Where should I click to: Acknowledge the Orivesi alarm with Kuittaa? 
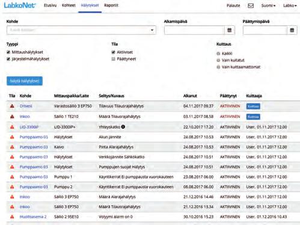pyautogui.click(x=253, y=106)
